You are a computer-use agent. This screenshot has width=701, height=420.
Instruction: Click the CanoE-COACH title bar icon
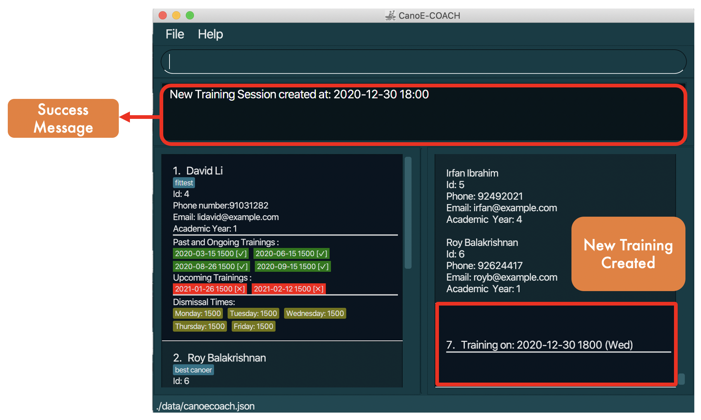click(390, 16)
